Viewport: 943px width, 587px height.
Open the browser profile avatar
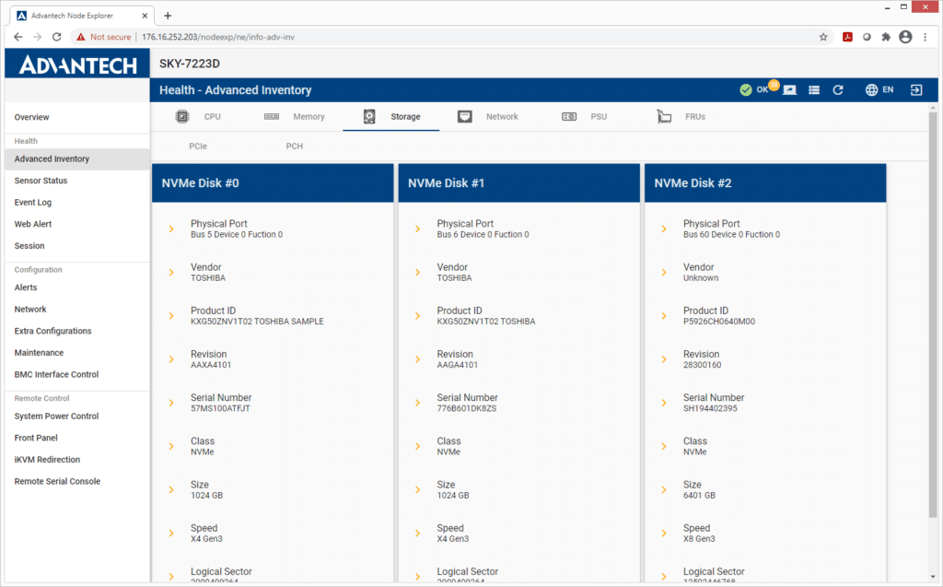tap(905, 37)
